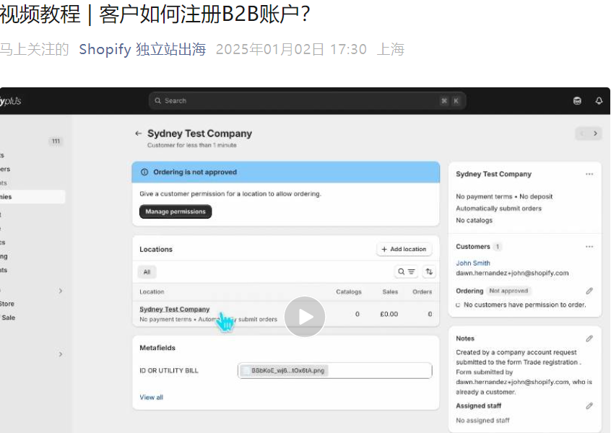Open the Sydney Test Company card options menu

pyautogui.click(x=589, y=174)
